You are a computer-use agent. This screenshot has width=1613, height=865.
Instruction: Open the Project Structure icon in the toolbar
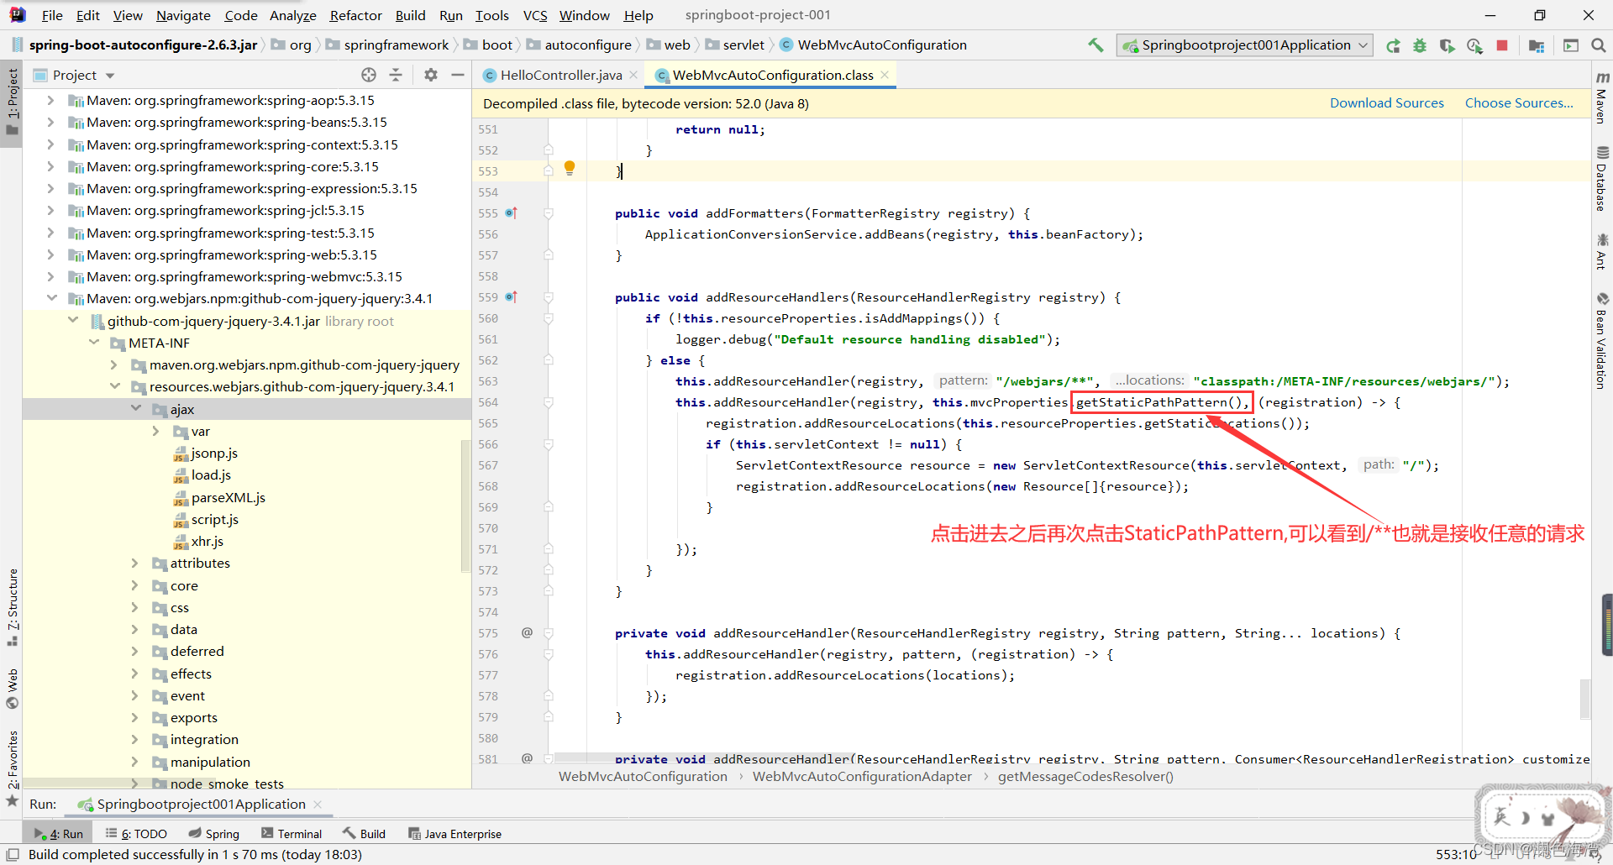(1537, 45)
